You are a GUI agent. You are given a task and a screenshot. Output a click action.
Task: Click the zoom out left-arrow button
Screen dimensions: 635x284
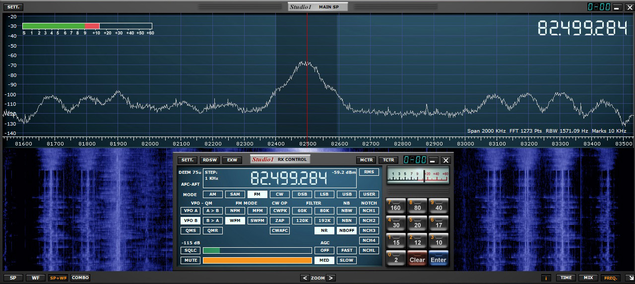tap(305, 278)
